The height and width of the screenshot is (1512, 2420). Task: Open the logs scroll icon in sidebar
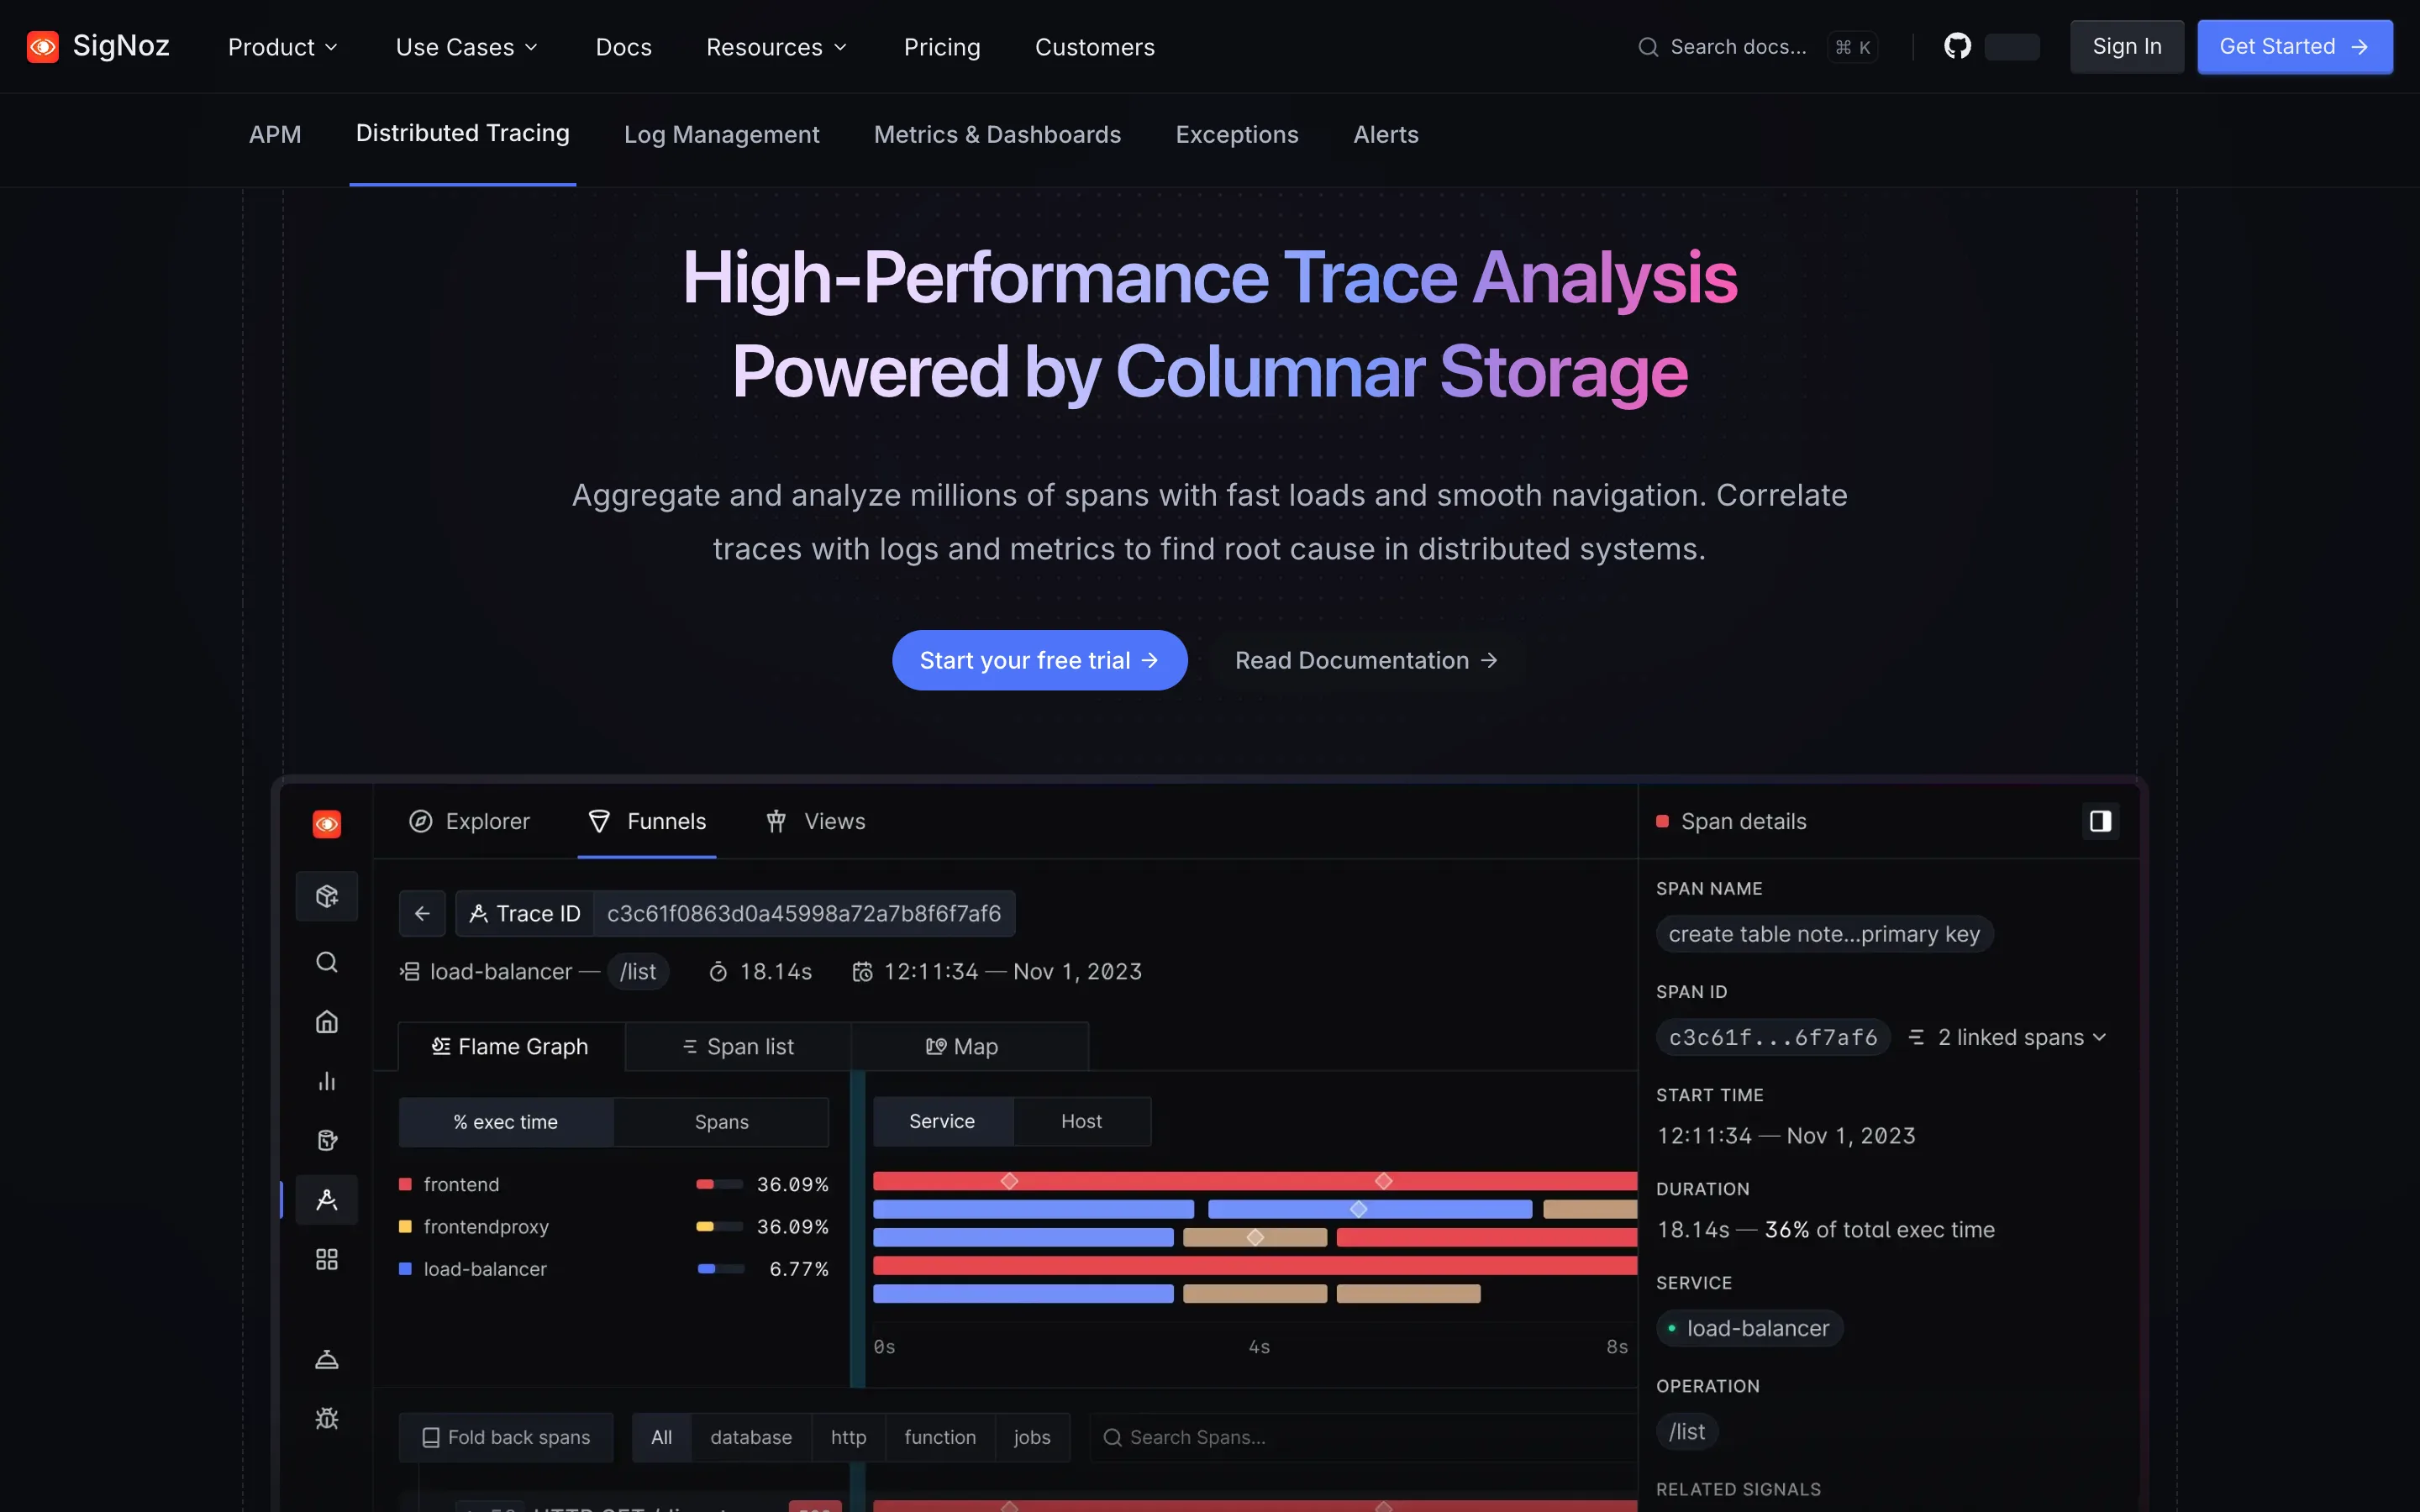327,1140
